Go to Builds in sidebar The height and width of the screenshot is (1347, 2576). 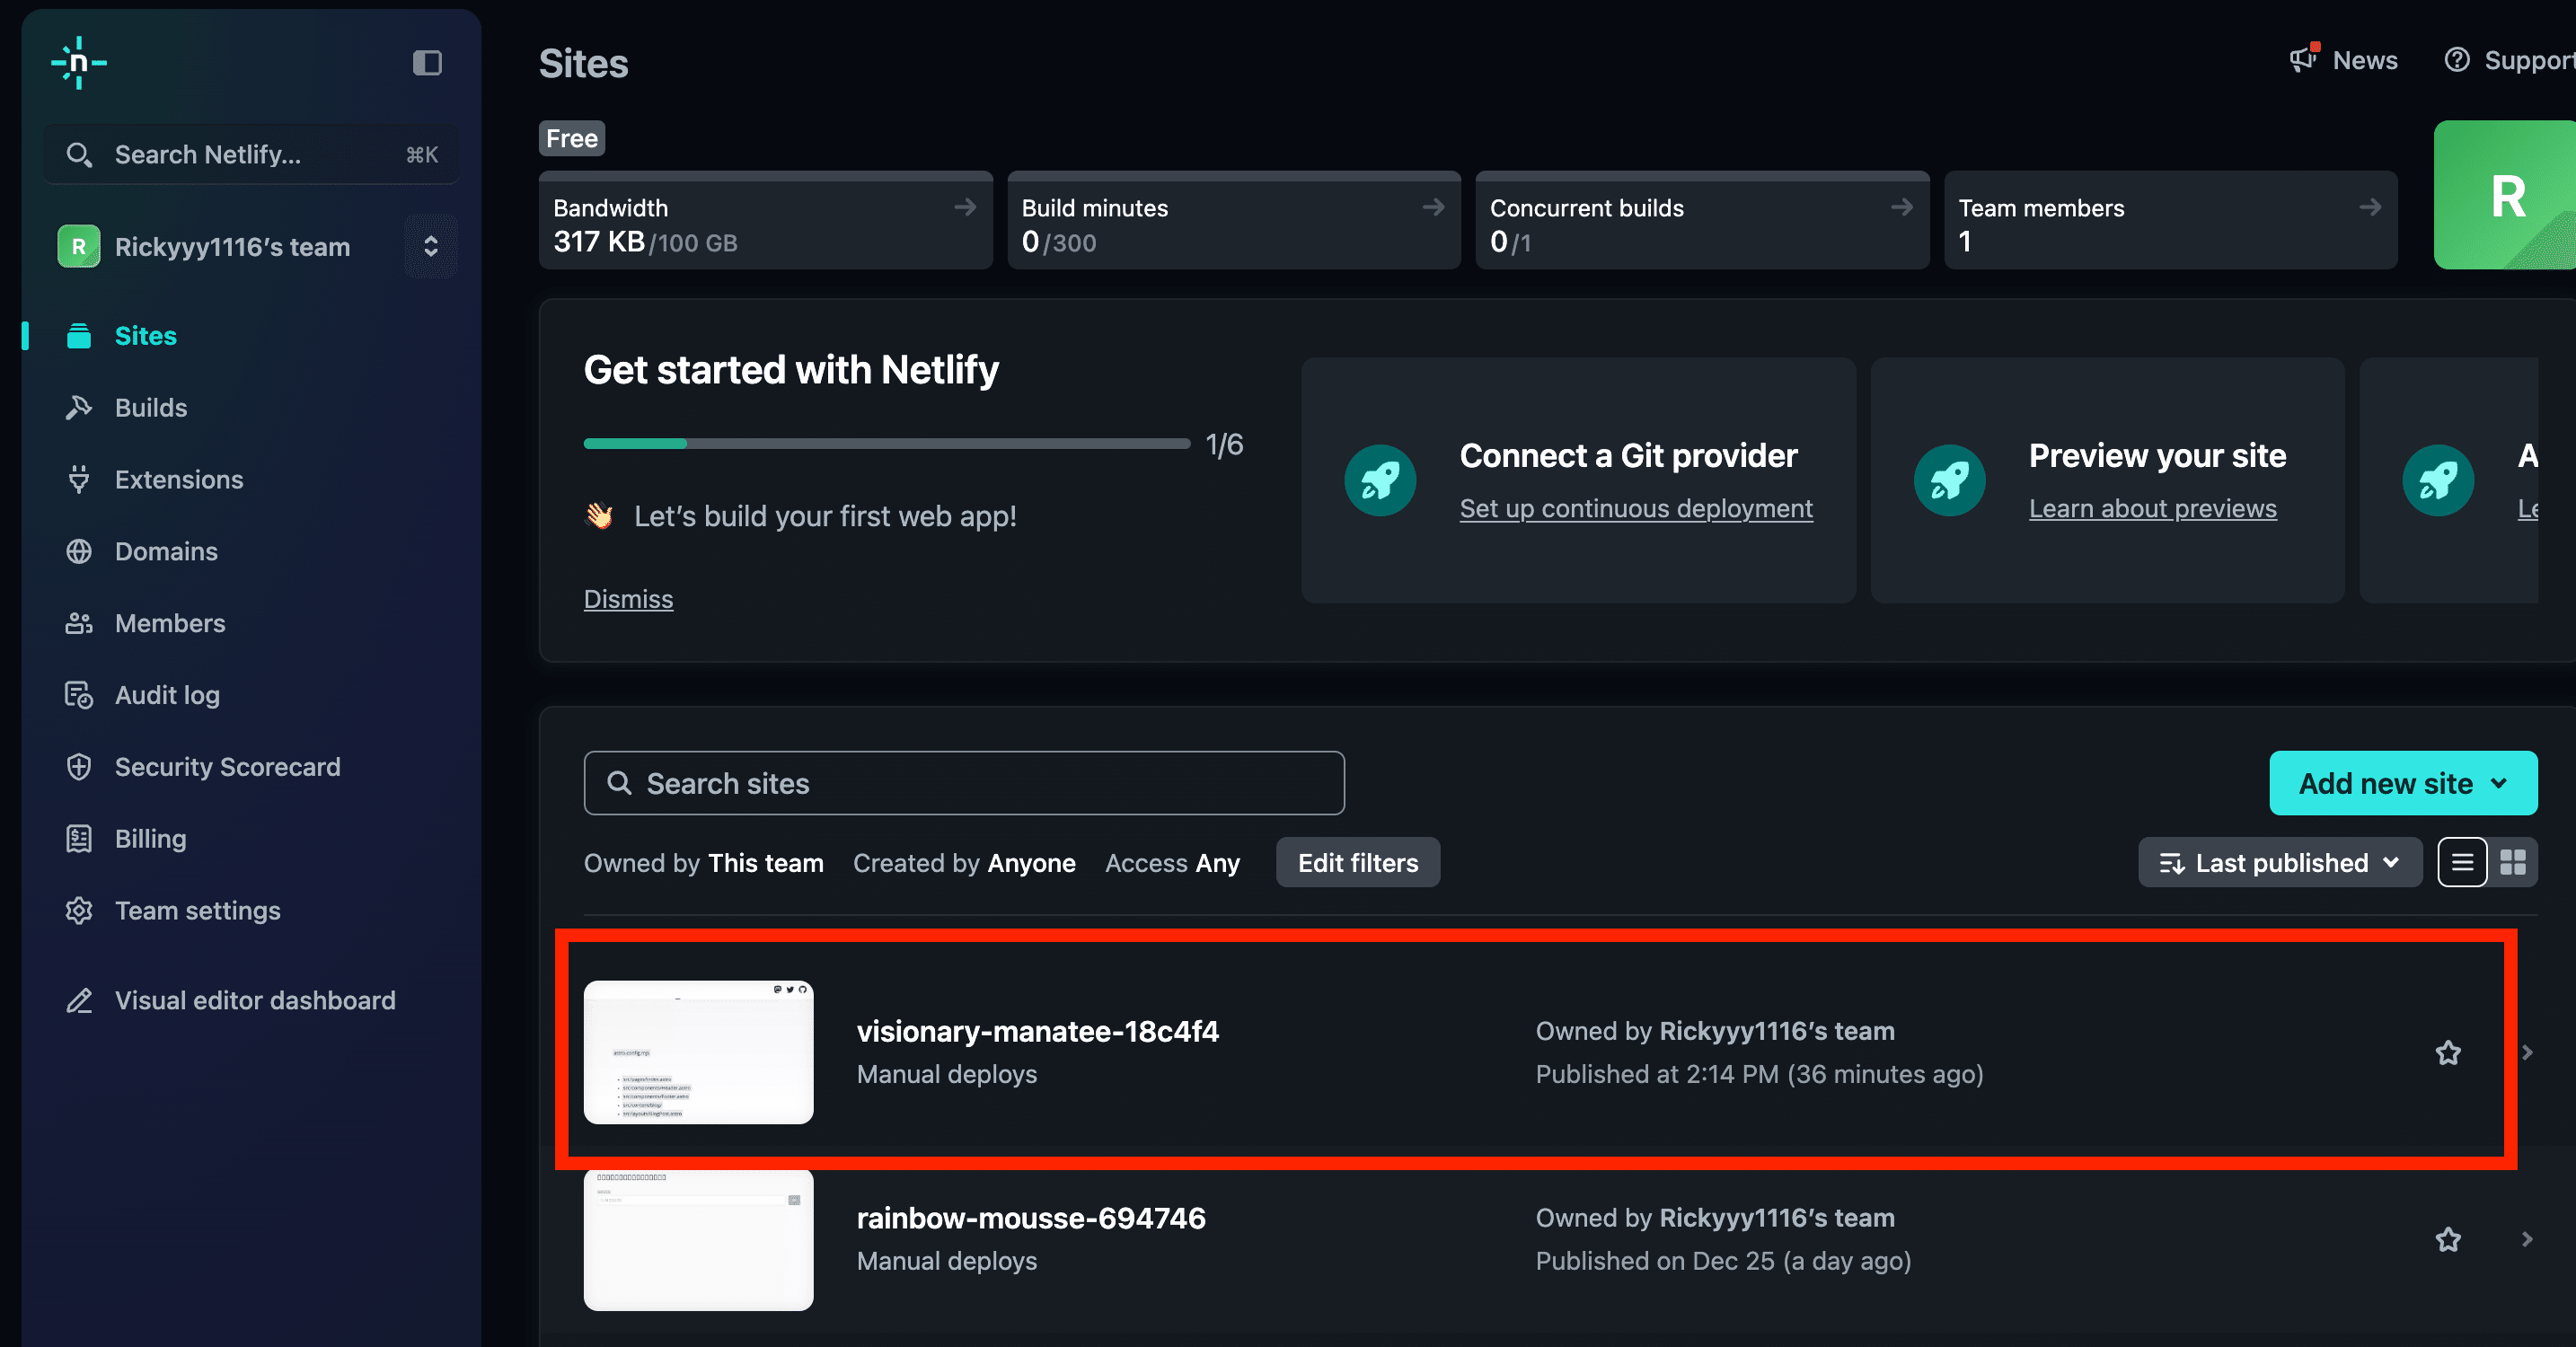click(x=150, y=408)
